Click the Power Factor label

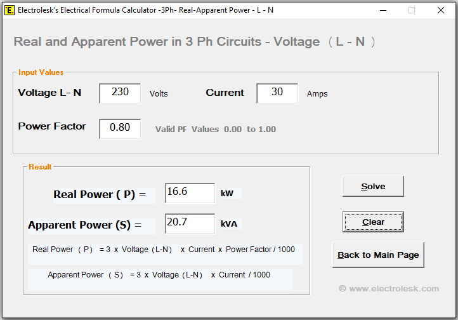click(x=52, y=126)
